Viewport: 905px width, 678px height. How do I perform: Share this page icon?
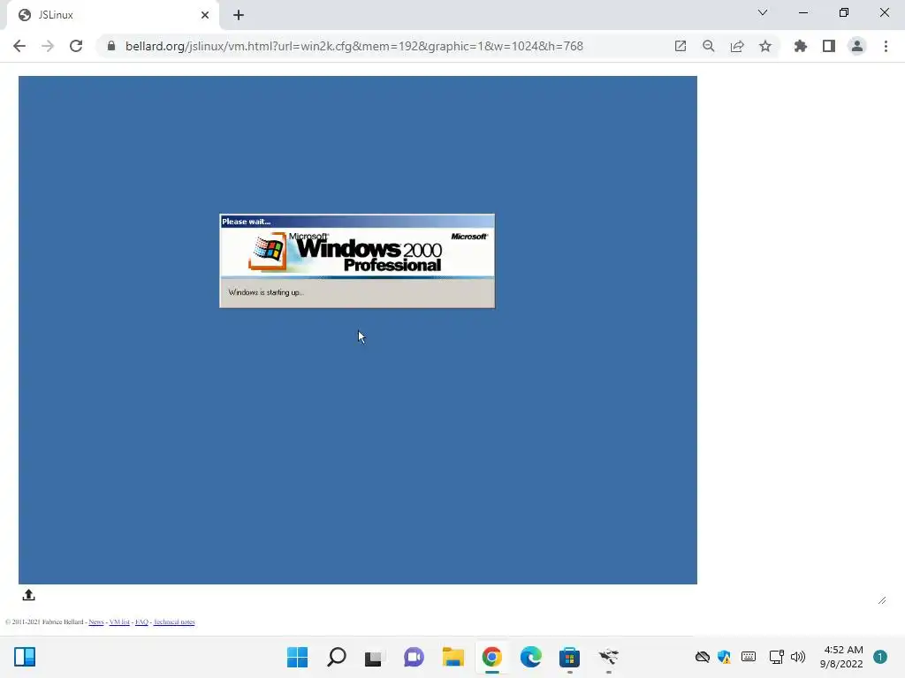(737, 46)
